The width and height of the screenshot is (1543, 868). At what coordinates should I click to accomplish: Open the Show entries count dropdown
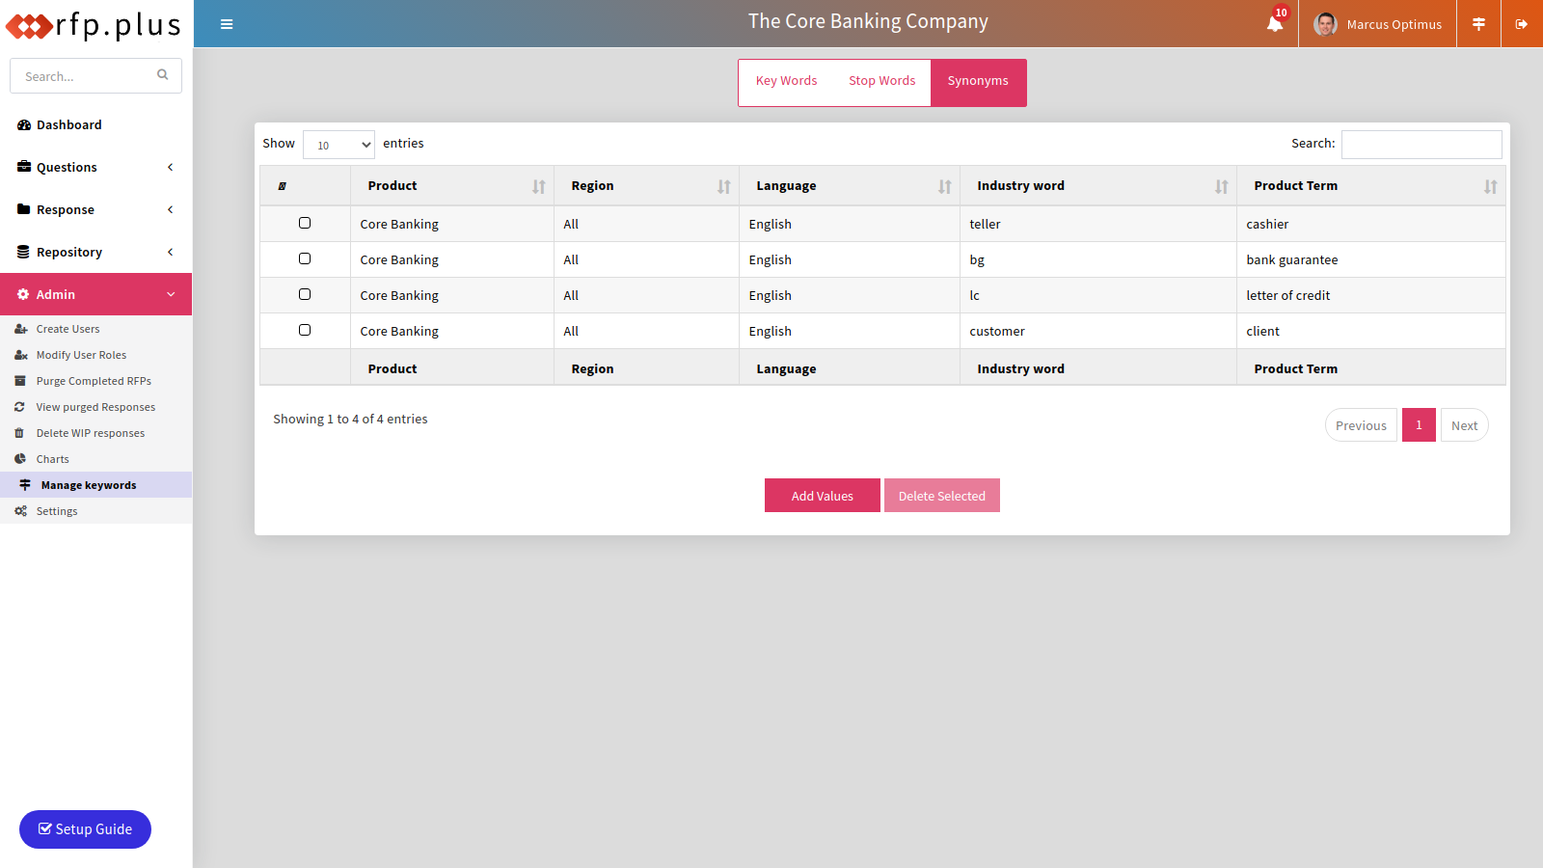pyautogui.click(x=338, y=145)
